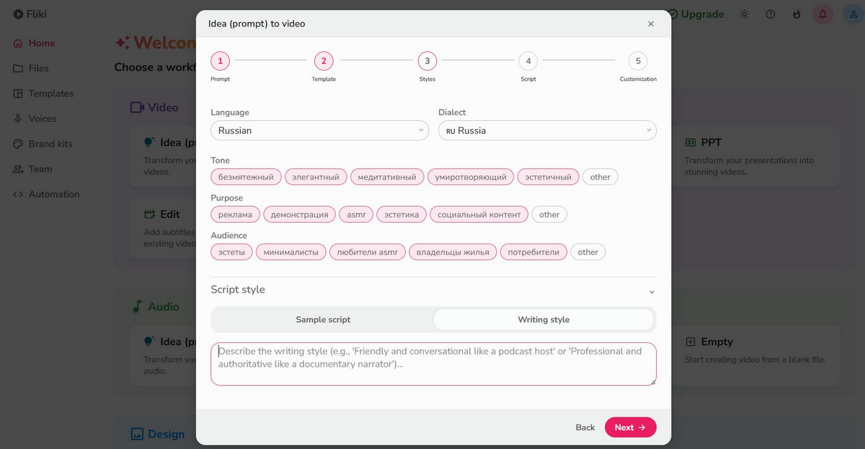Viewport: 865px width, 449px height.
Task: Click the Fliki logo icon
Action: click(18, 14)
